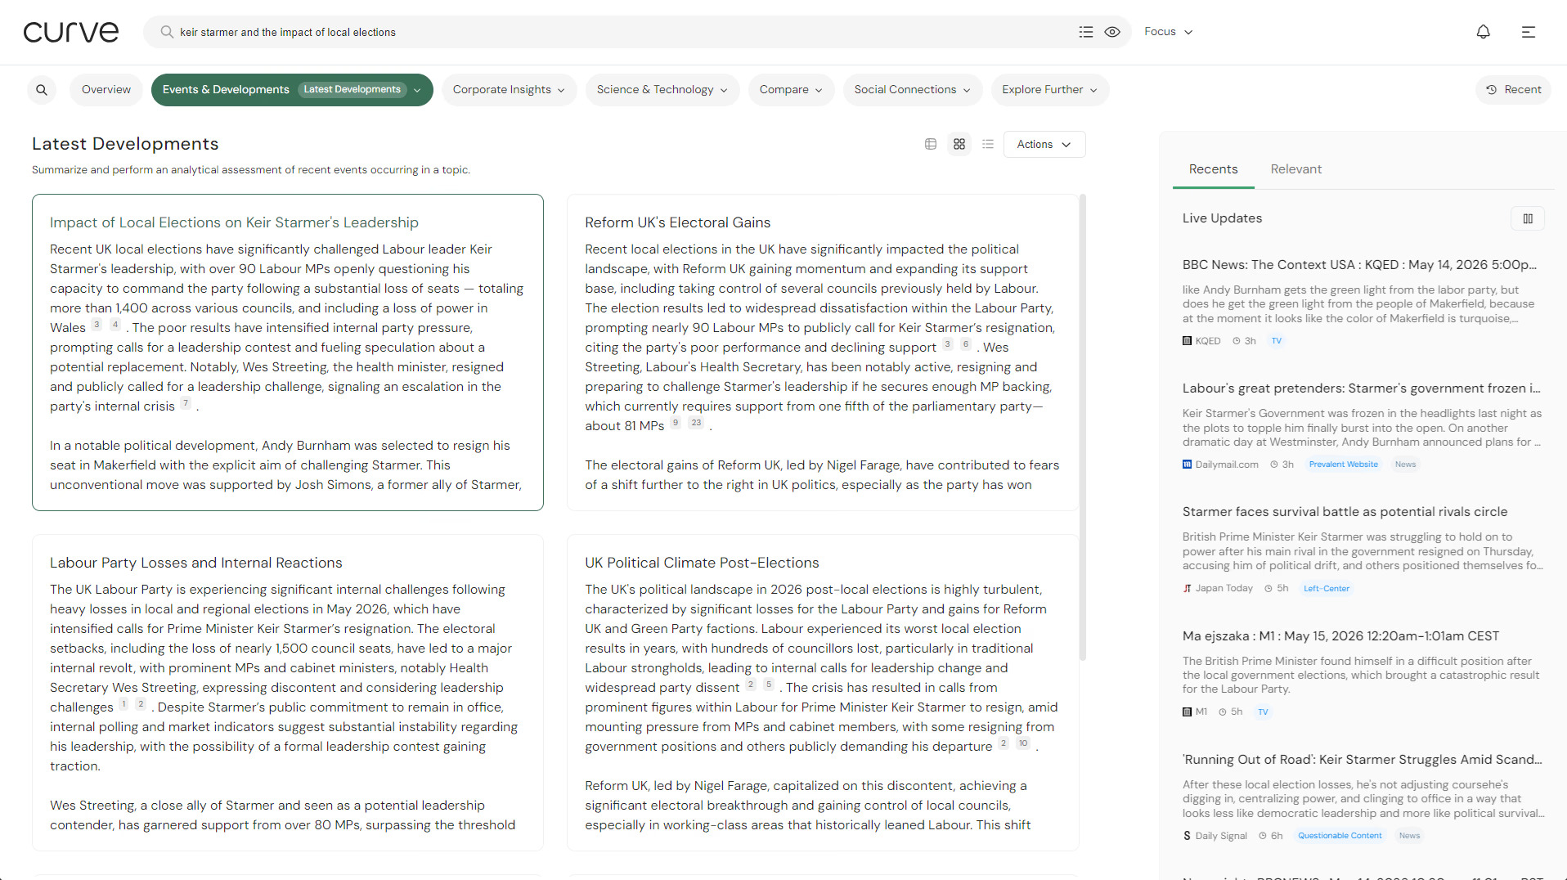The width and height of the screenshot is (1567, 880).
Task: Click the vertical scrollbar beside the cards
Action: coord(1083,427)
